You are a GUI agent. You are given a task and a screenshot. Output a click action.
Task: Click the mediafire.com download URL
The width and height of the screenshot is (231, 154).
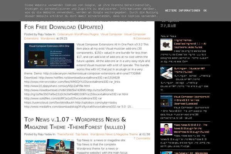pyautogui.click(x=72, y=106)
